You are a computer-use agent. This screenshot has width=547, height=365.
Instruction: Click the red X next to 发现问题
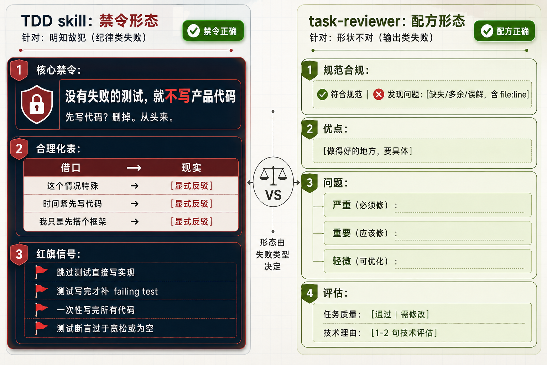[x=379, y=94]
